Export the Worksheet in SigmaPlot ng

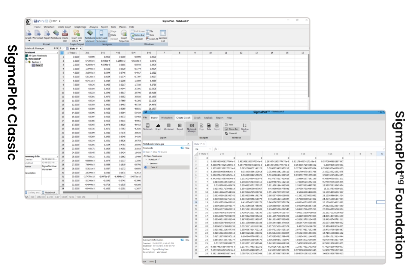pos(169,126)
